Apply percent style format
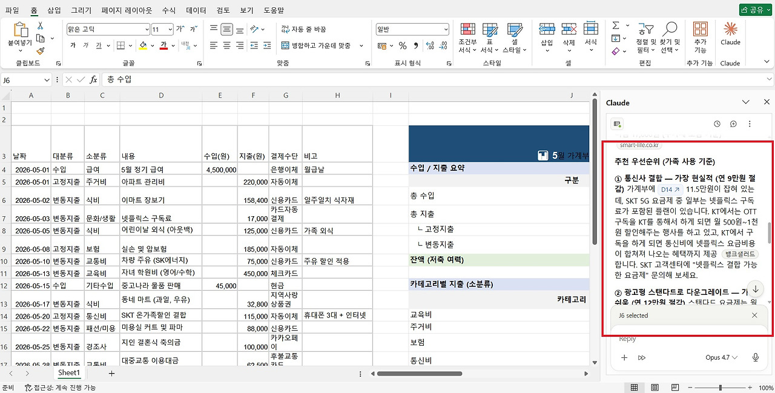Viewport: 775px width, 393px height. [402, 45]
